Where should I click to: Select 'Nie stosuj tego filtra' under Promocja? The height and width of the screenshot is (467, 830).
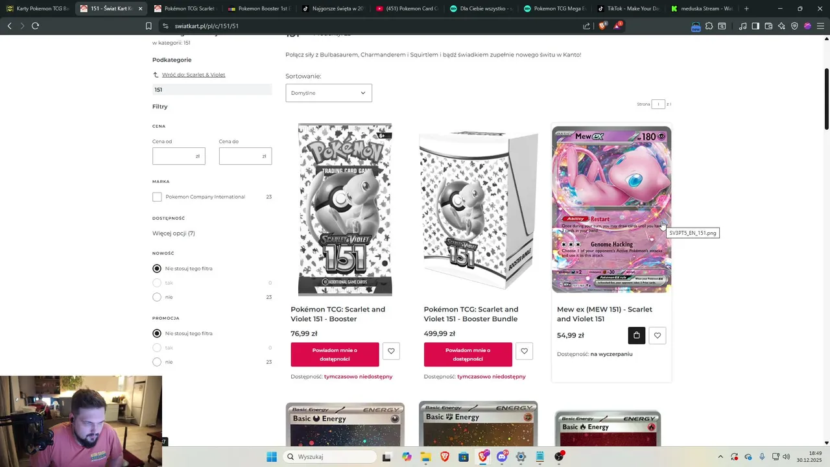pyautogui.click(x=157, y=333)
